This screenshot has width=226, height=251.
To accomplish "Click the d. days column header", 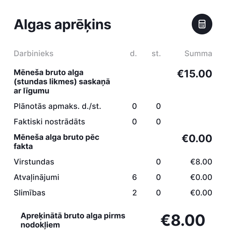I will click(134, 53).
